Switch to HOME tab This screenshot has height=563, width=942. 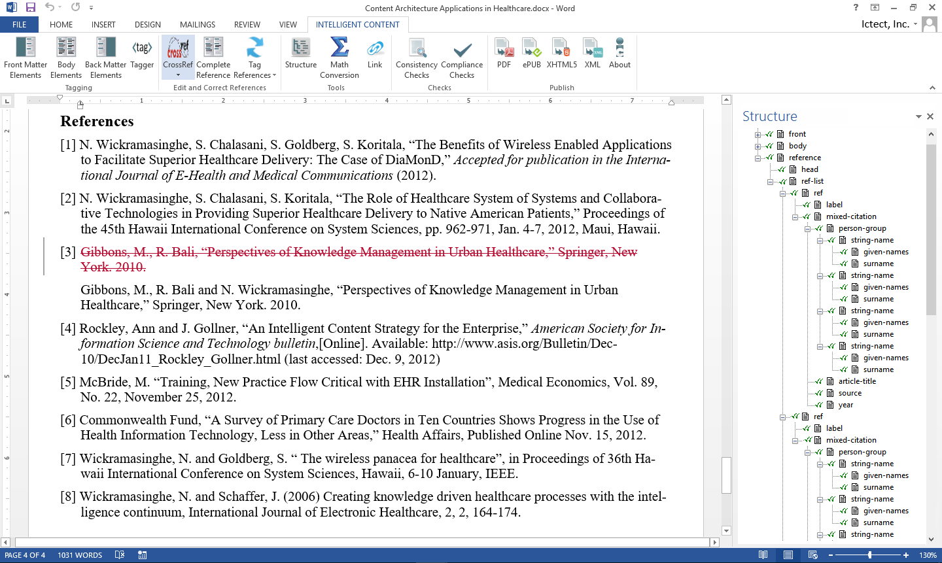61,24
